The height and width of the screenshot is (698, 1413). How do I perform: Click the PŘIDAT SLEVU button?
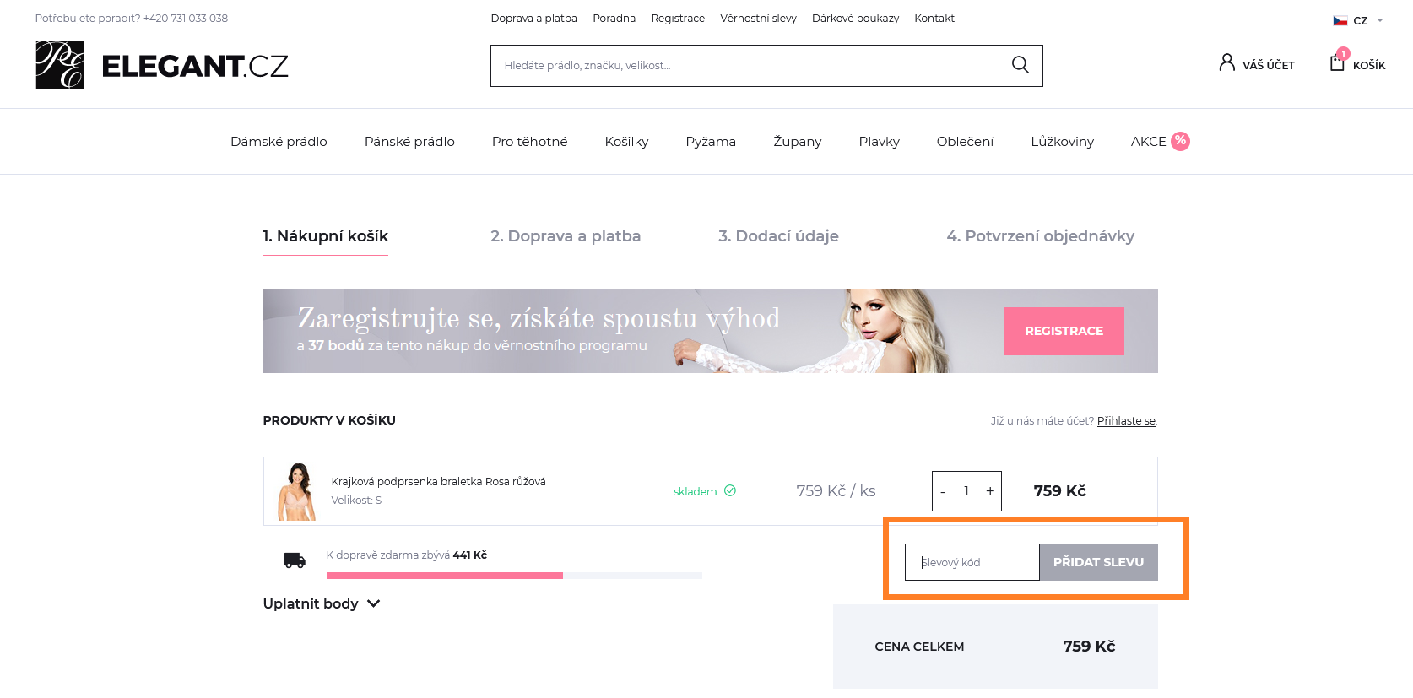click(x=1098, y=562)
